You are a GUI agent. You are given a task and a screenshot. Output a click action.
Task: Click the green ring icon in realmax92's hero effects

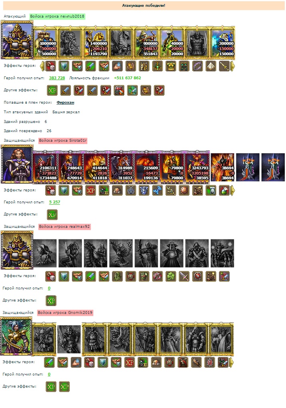117,276
